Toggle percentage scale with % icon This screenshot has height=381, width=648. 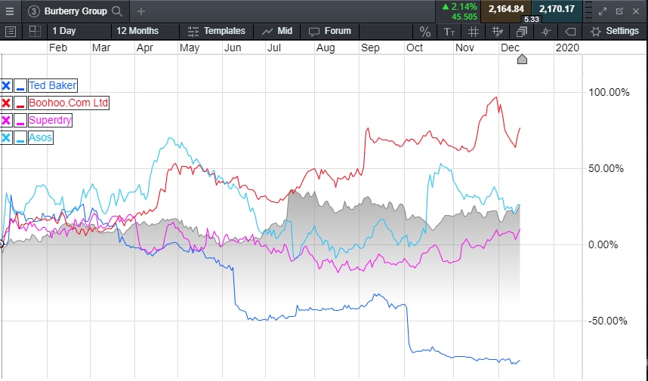tap(425, 32)
